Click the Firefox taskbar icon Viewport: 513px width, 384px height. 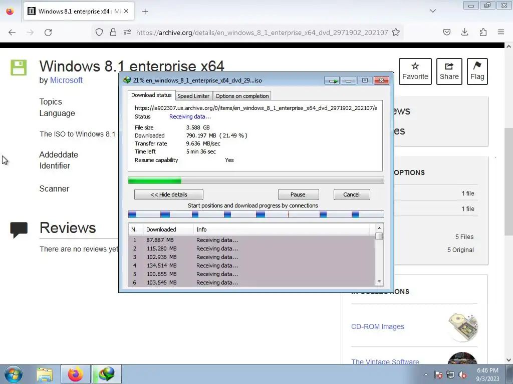pos(75,374)
